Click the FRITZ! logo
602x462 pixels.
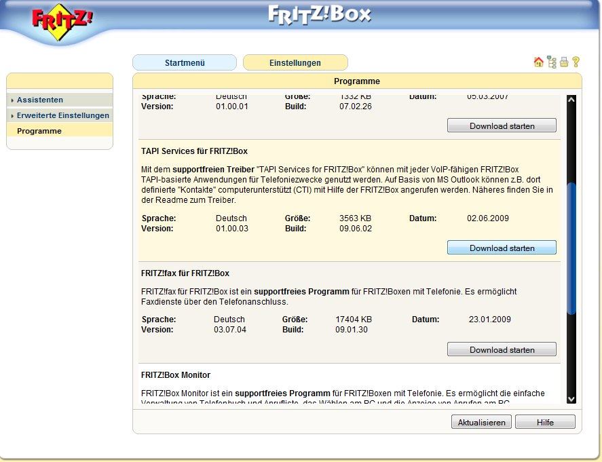coord(62,22)
